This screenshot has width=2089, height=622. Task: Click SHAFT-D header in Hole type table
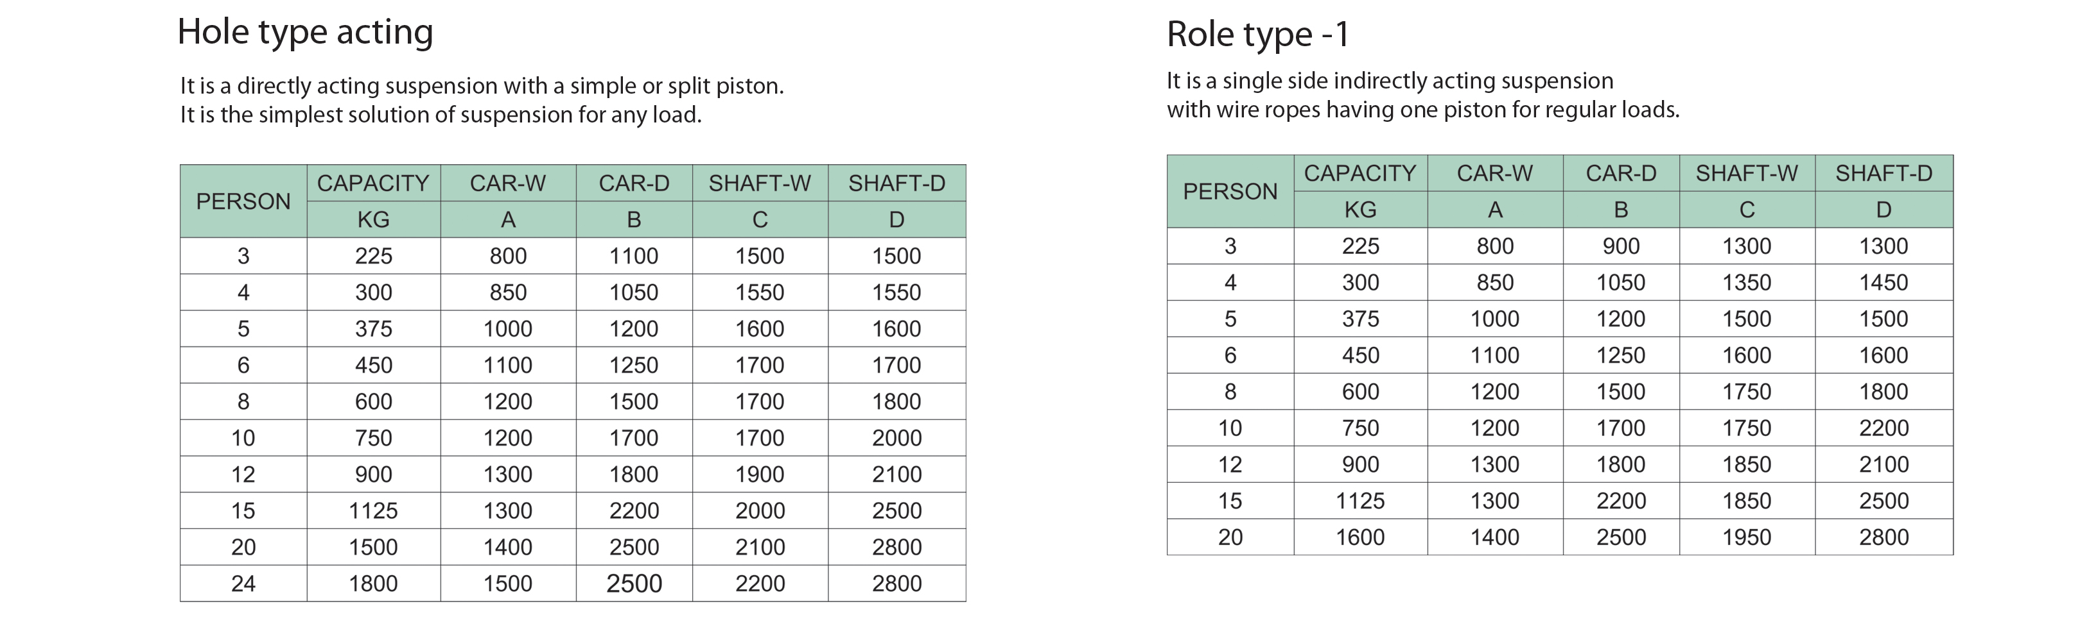(896, 183)
